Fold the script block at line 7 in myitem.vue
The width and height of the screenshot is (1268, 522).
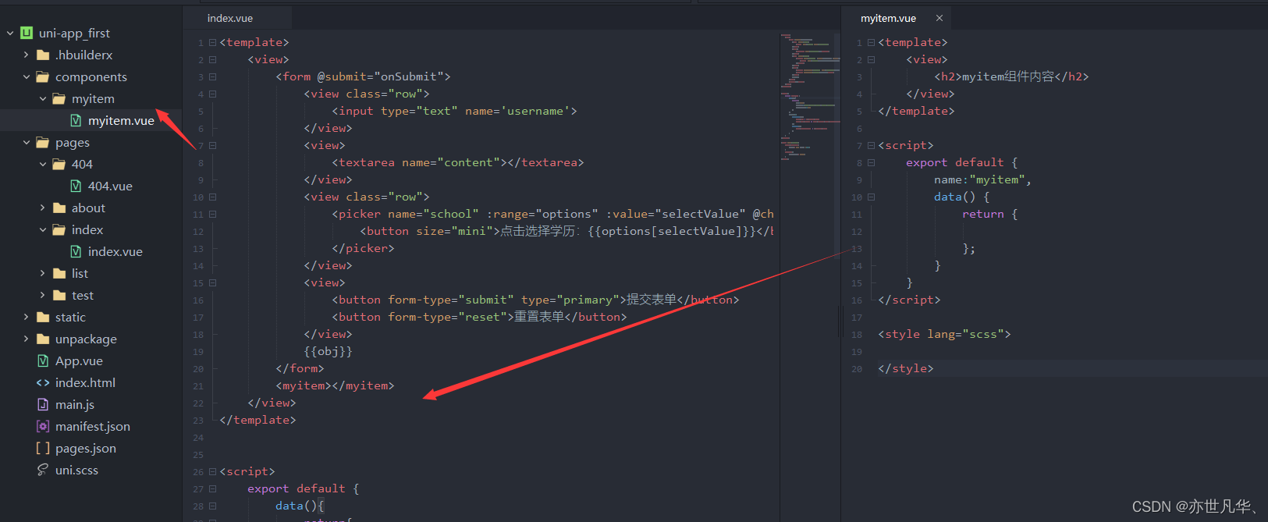[871, 146]
